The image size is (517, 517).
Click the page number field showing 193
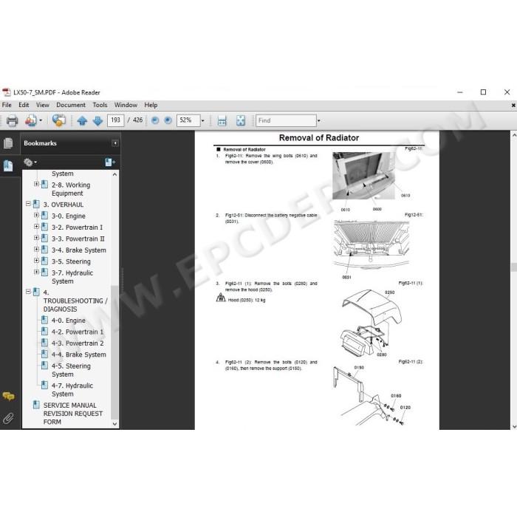[115, 120]
